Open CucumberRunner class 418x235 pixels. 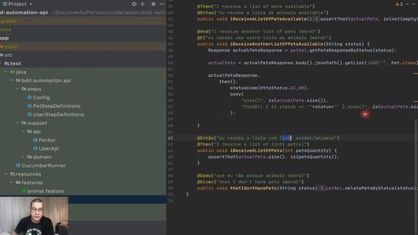click(44, 165)
